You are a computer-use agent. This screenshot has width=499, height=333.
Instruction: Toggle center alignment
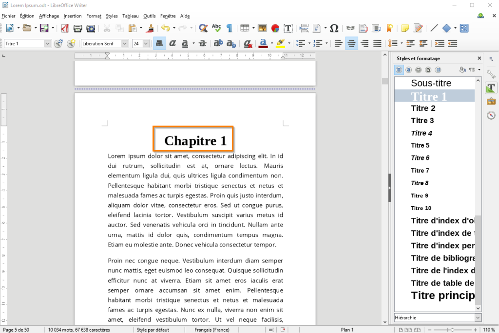click(351, 43)
